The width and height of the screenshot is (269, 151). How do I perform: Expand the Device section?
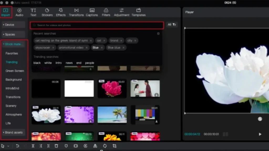(13, 25)
